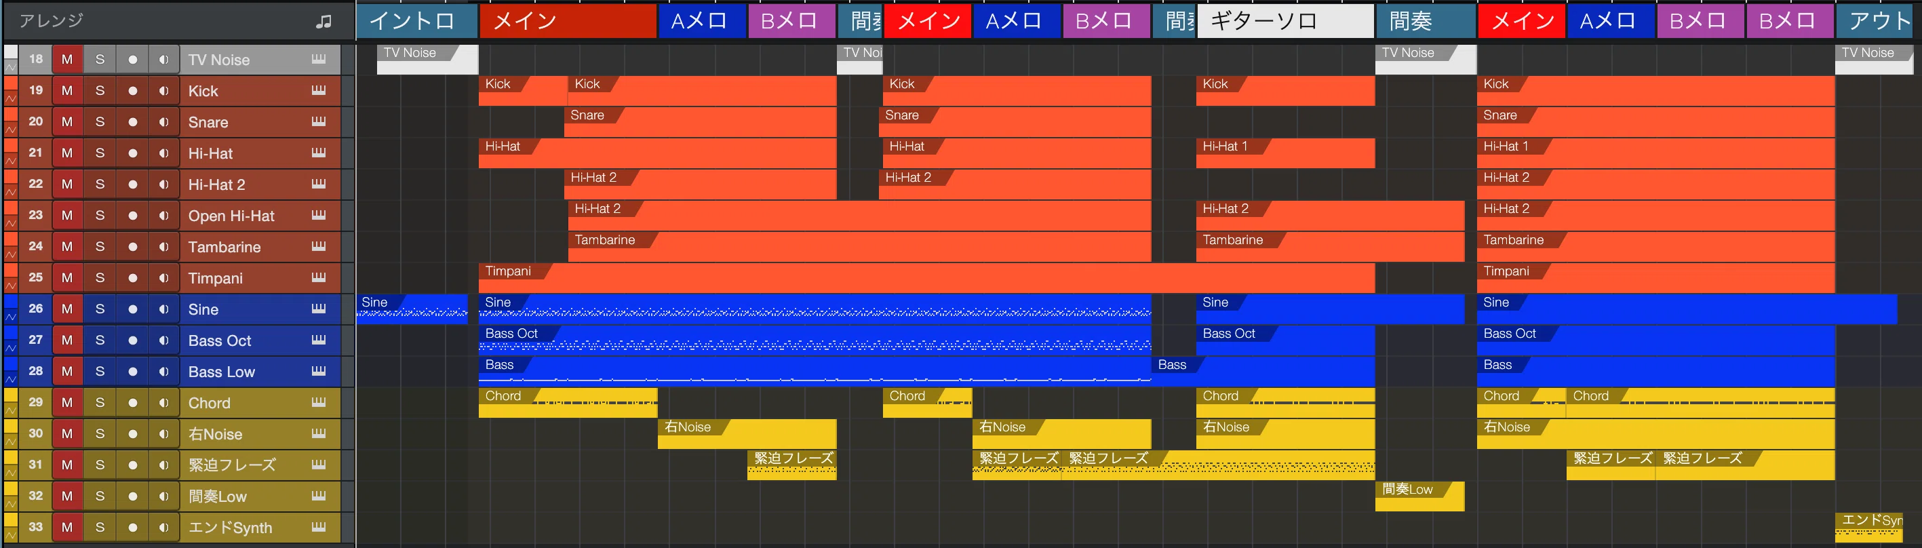This screenshot has height=548, width=1922.
Task: Select the ギターソロ arranger section
Action: coord(1286,21)
